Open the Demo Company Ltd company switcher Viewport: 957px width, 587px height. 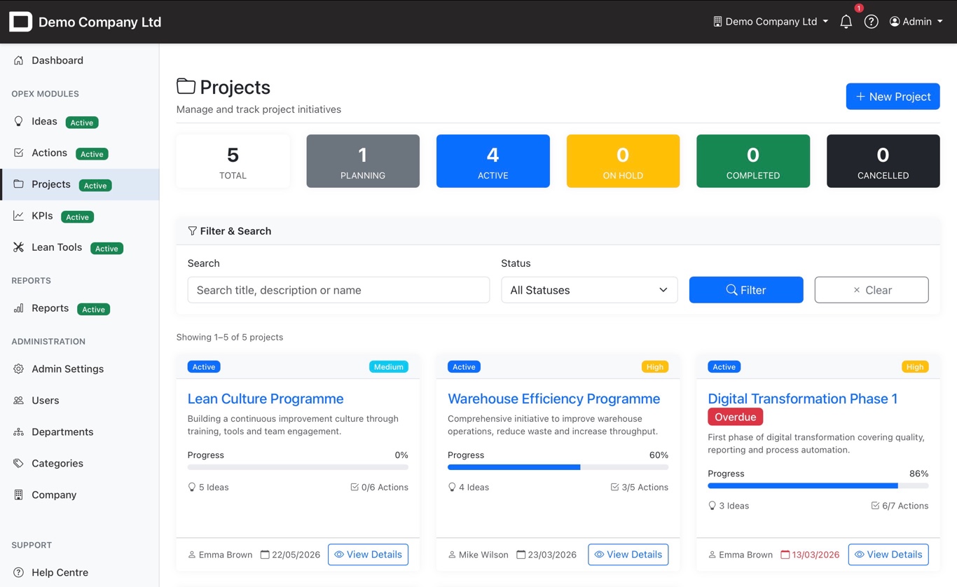tap(769, 21)
